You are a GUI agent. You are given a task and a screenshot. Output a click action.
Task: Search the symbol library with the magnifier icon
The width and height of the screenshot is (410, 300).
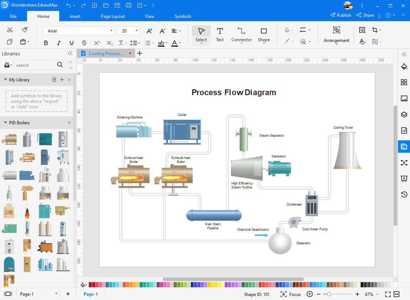(60, 65)
